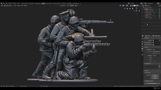Open viewport object visibility options
The image size is (161, 90).
point(120,5)
